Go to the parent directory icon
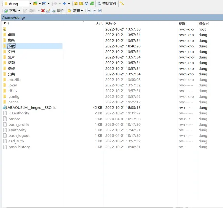223x208 pixels. coord(76,4)
